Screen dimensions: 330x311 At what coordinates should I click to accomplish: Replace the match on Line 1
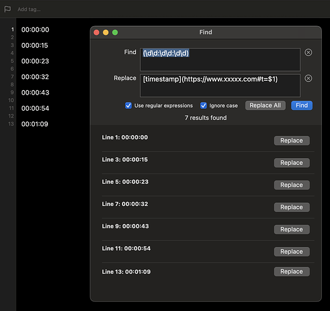pyautogui.click(x=291, y=141)
